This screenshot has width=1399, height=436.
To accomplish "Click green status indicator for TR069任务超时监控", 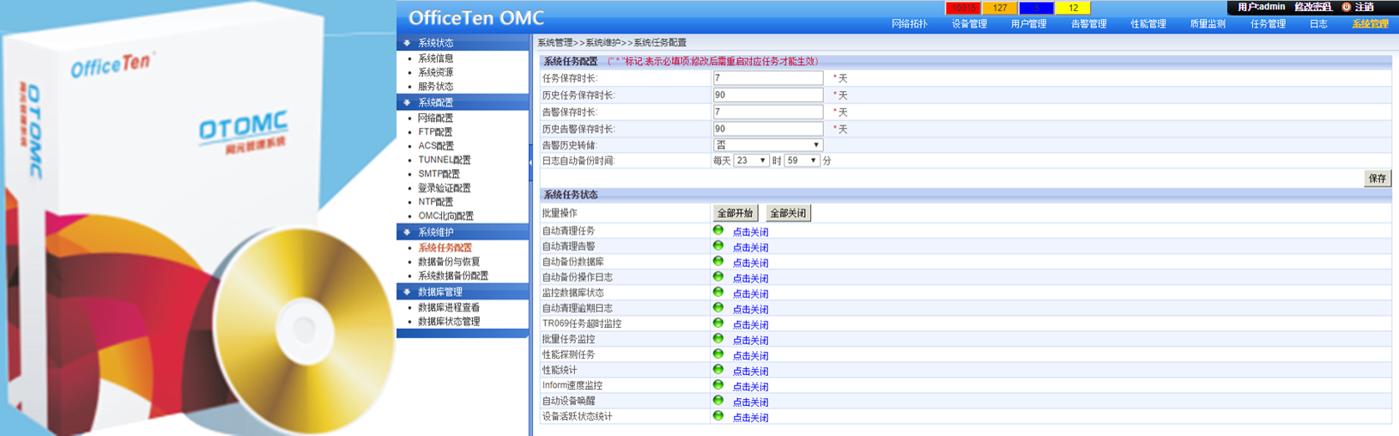I will point(718,323).
